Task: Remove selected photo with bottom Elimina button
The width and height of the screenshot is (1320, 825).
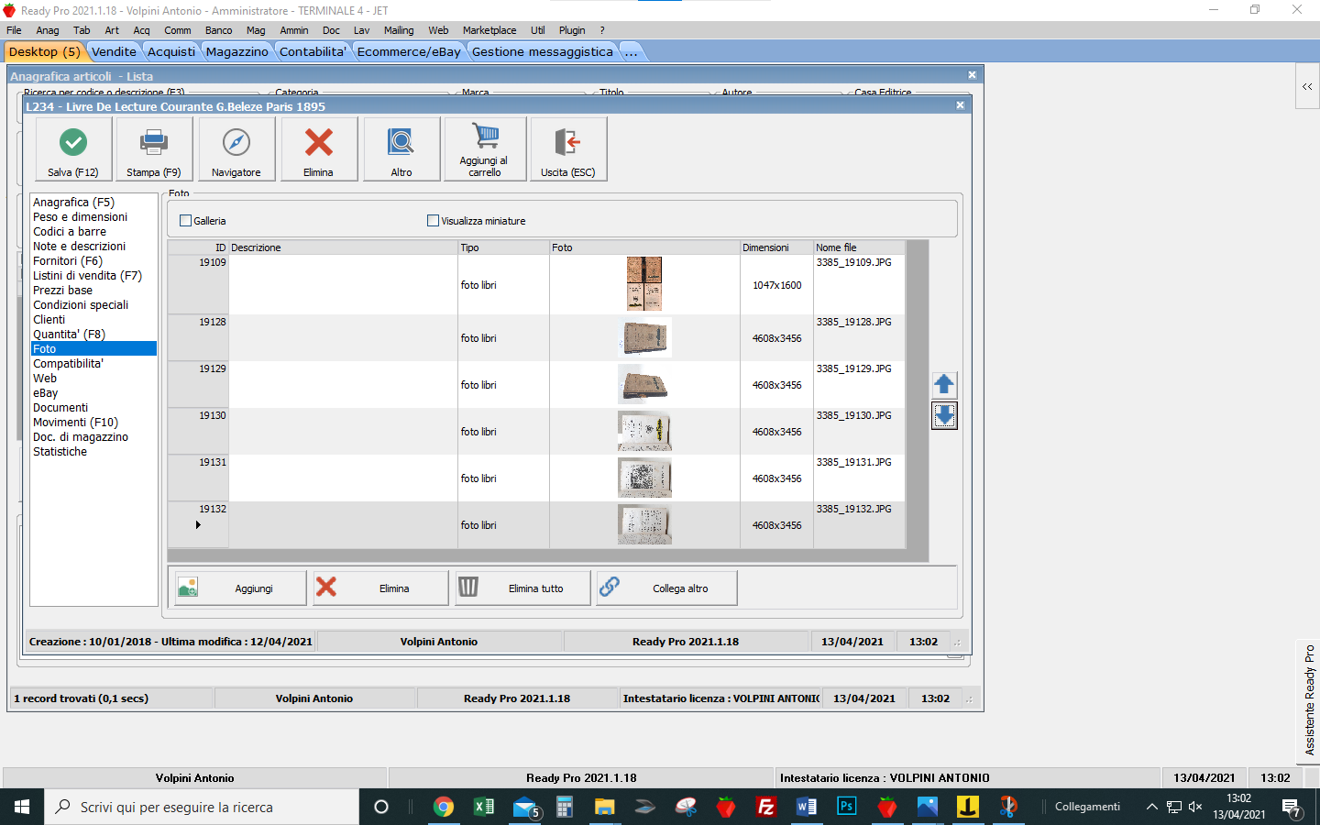Action: click(x=380, y=588)
